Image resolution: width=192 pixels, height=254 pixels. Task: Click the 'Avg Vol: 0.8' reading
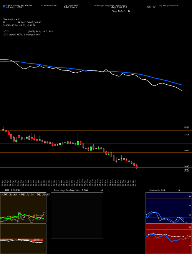coord(119,7)
